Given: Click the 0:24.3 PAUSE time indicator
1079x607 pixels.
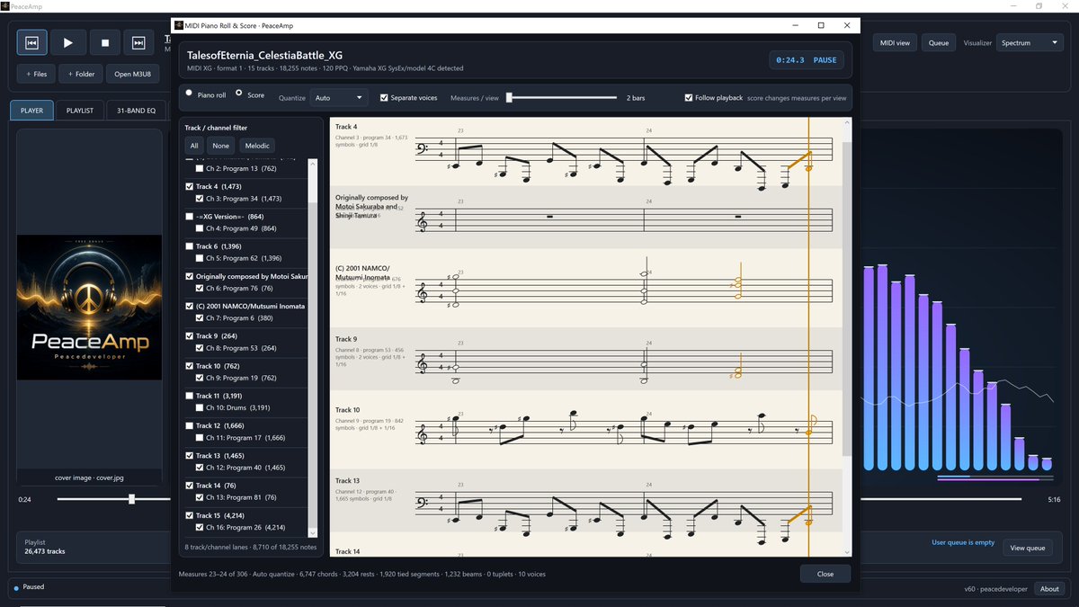Looking at the screenshot, I should tap(806, 60).
